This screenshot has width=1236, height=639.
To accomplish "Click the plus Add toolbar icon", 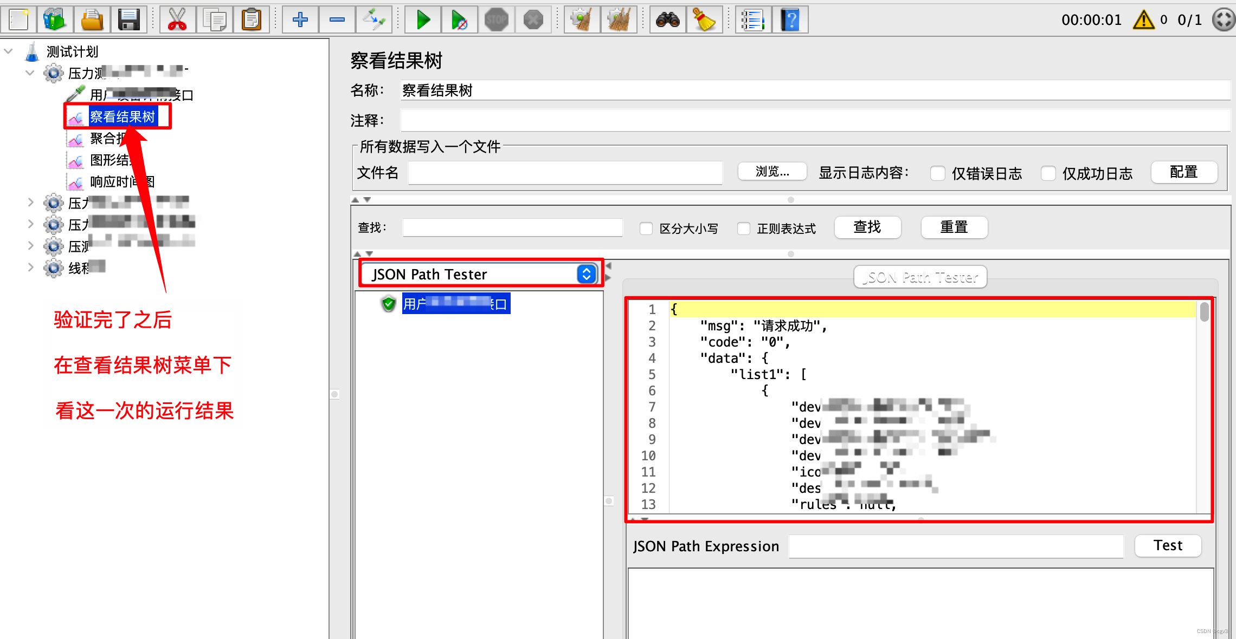I will (x=300, y=20).
